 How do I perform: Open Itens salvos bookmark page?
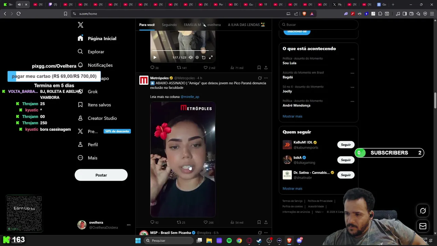coord(94,105)
